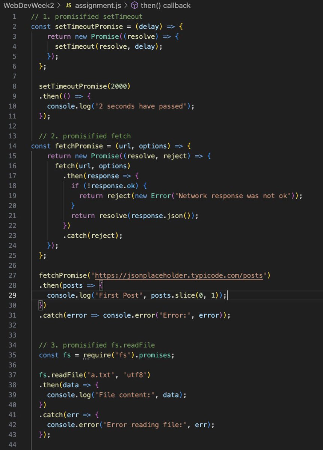Open the assignment.js breadcrumb item
Viewport: 323px width, 450px height.
click(x=98, y=6)
